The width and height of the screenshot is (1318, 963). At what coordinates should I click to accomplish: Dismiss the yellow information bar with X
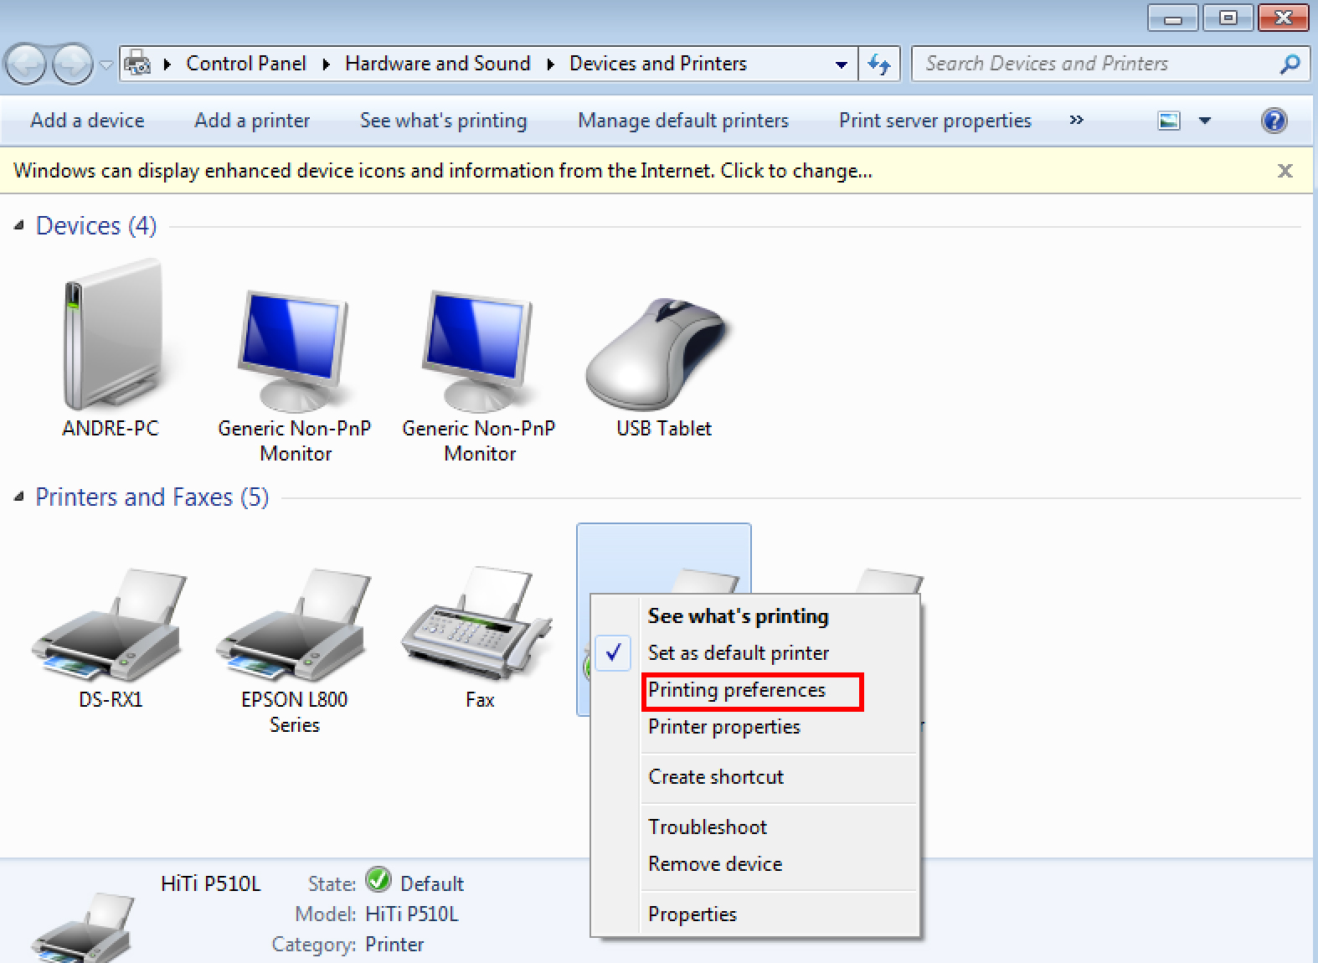[1285, 171]
